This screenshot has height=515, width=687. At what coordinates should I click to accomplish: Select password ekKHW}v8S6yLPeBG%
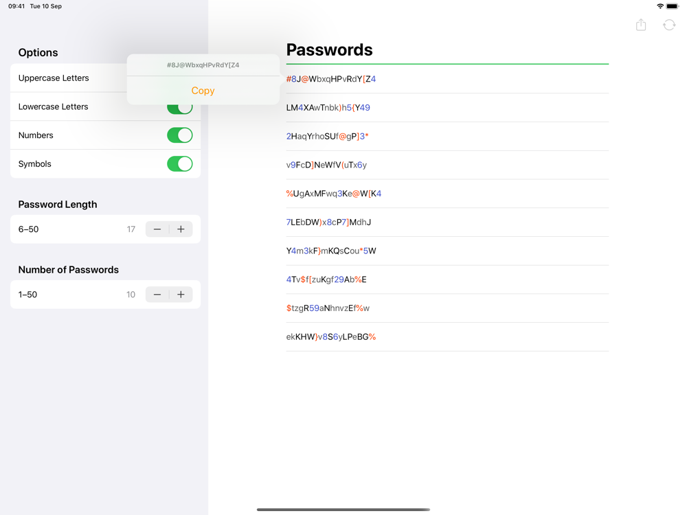click(447, 336)
